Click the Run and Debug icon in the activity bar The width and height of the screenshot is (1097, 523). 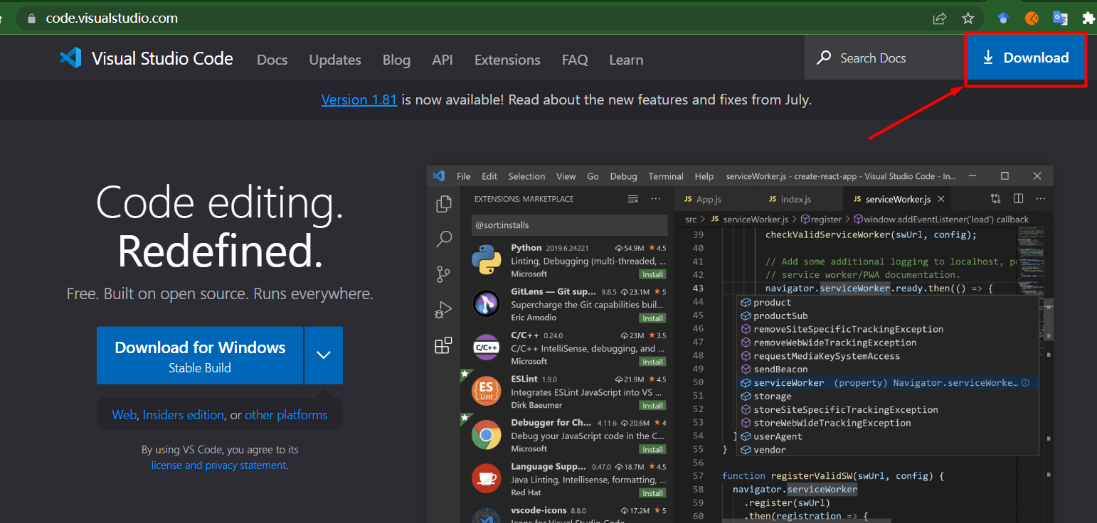point(444,310)
